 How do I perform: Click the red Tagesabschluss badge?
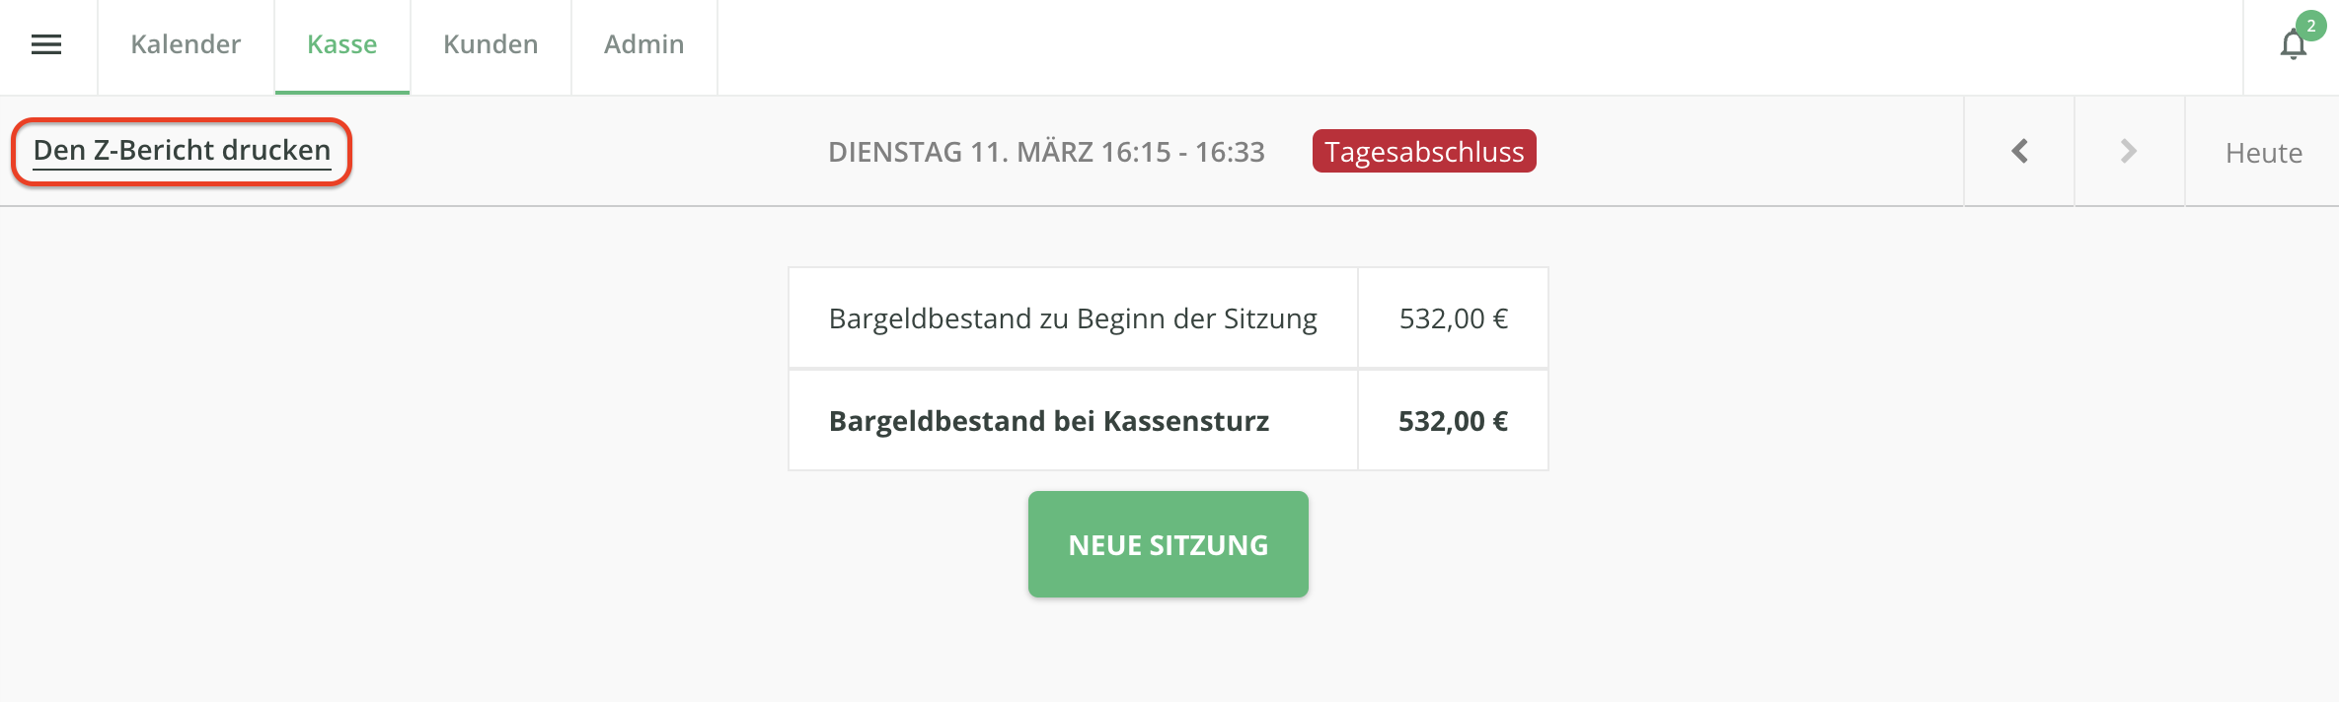pyautogui.click(x=1423, y=152)
